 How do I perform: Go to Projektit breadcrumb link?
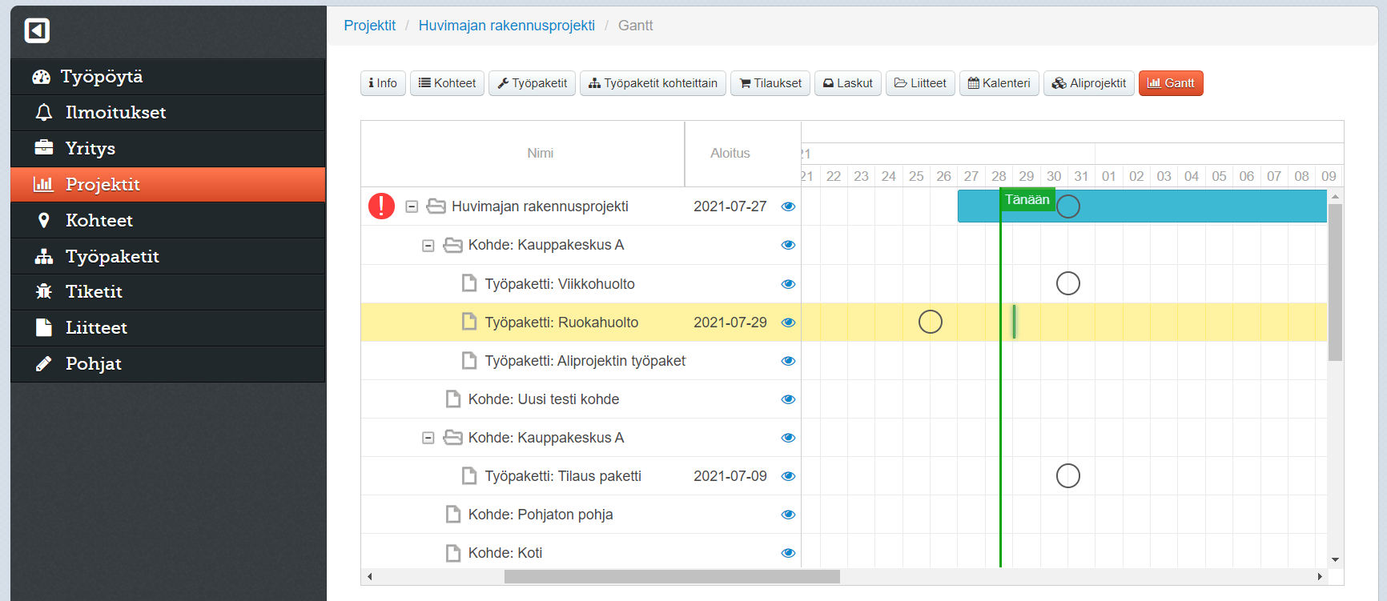(369, 26)
